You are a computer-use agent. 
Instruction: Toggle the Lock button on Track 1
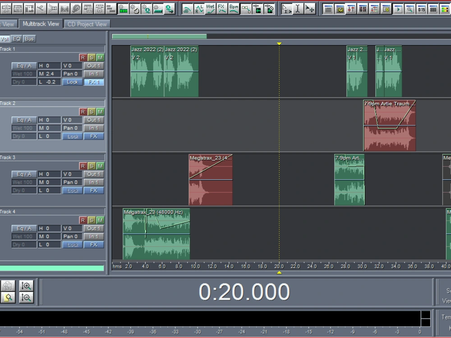click(x=73, y=82)
